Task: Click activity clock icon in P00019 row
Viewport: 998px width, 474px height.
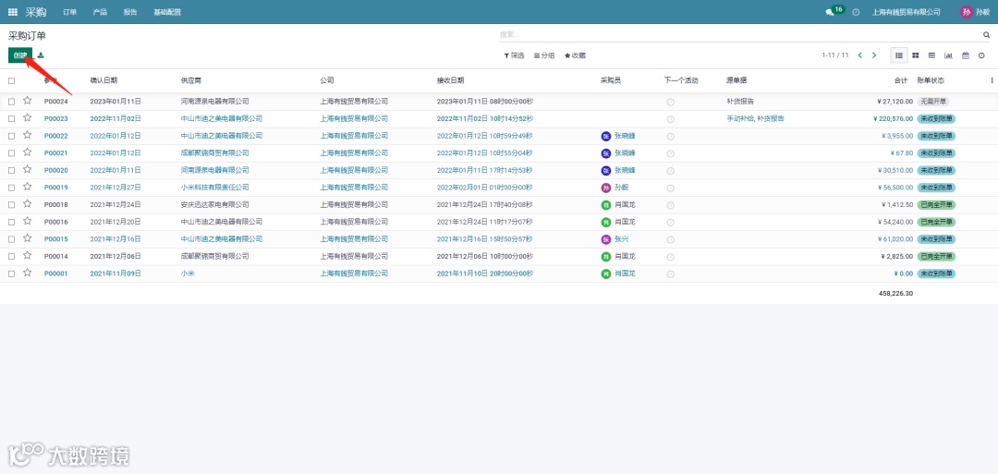Action: click(670, 188)
